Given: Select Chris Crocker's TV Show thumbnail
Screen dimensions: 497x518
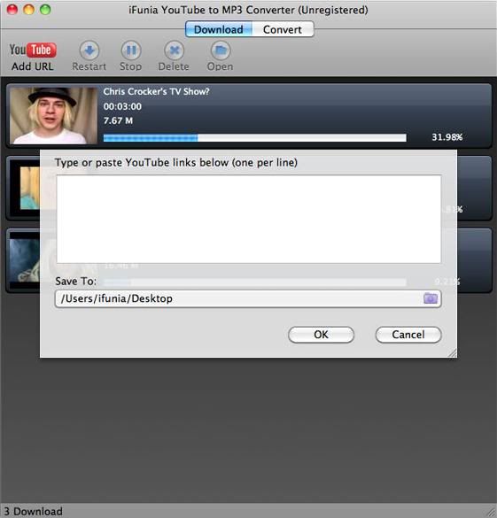Looking at the screenshot, I should click(53, 116).
